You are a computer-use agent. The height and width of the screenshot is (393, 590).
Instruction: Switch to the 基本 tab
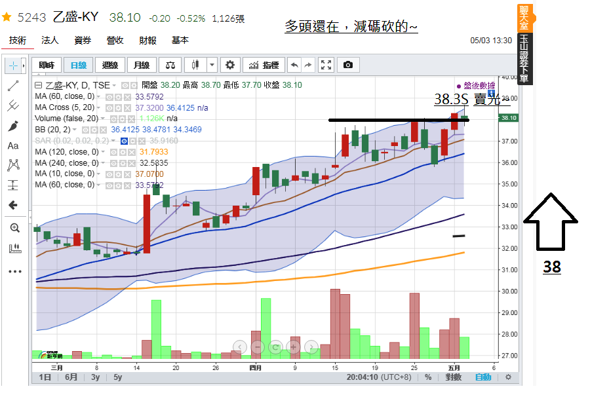coord(180,40)
